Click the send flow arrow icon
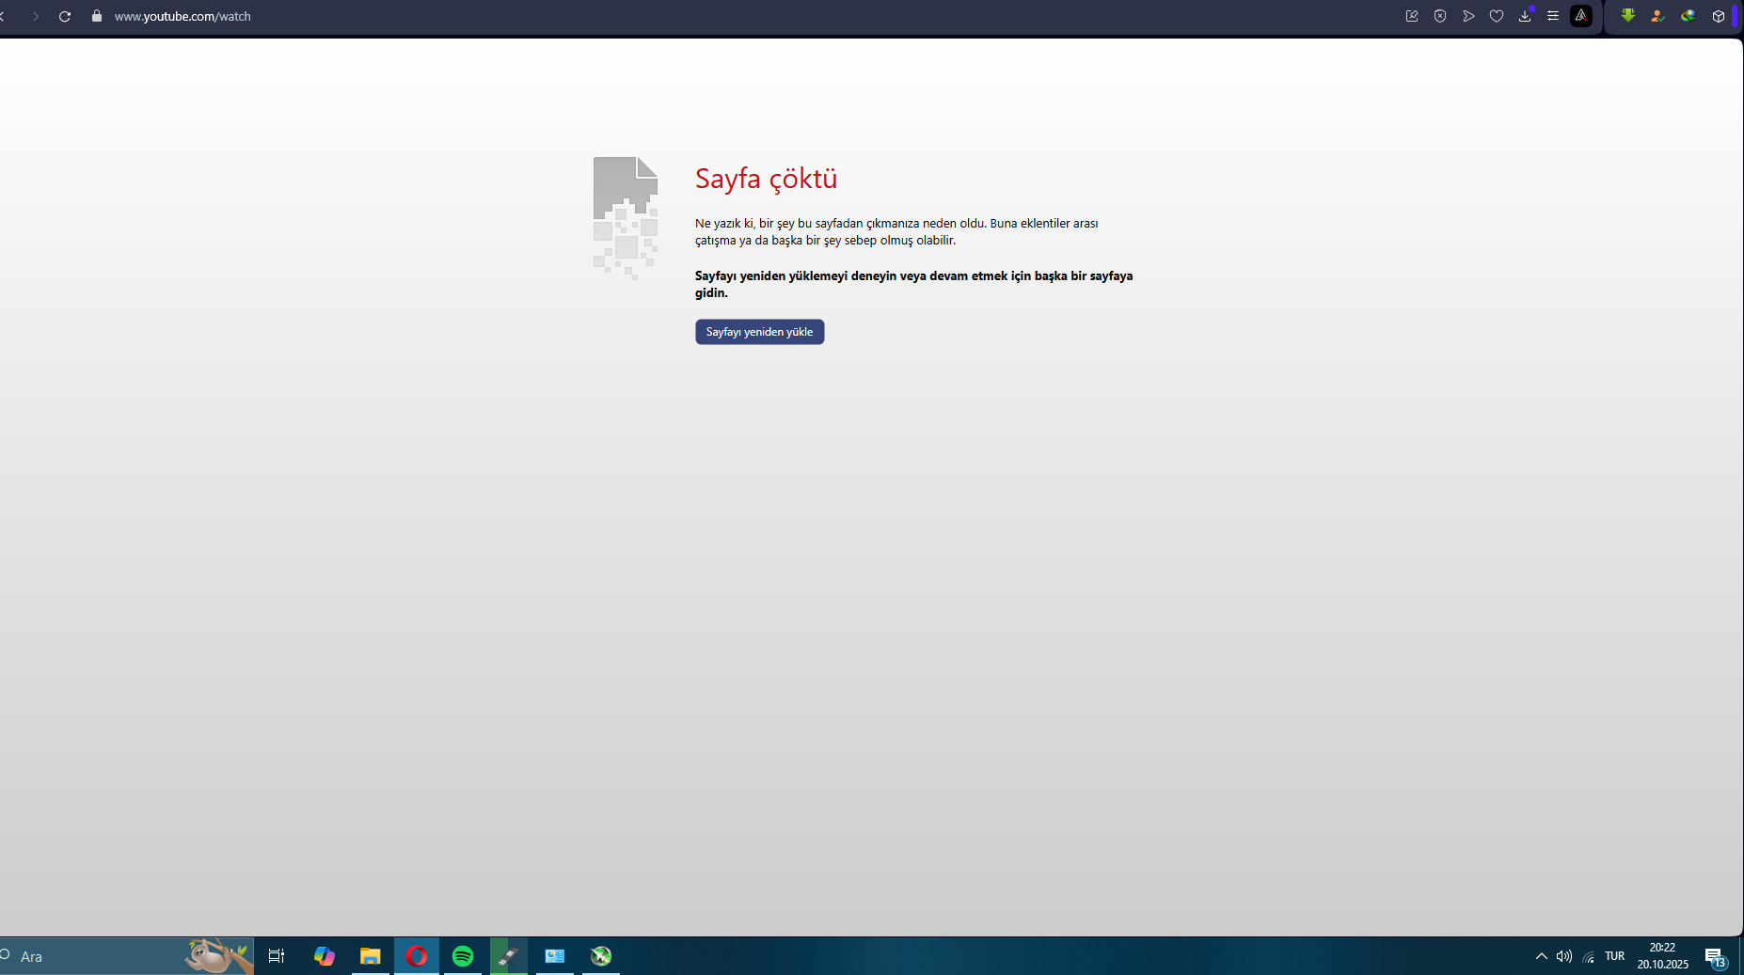1744x975 pixels. tap(1468, 16)
